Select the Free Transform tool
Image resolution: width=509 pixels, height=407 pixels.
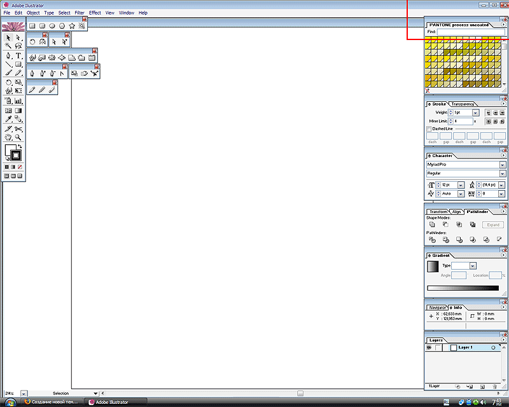point(18,91)
